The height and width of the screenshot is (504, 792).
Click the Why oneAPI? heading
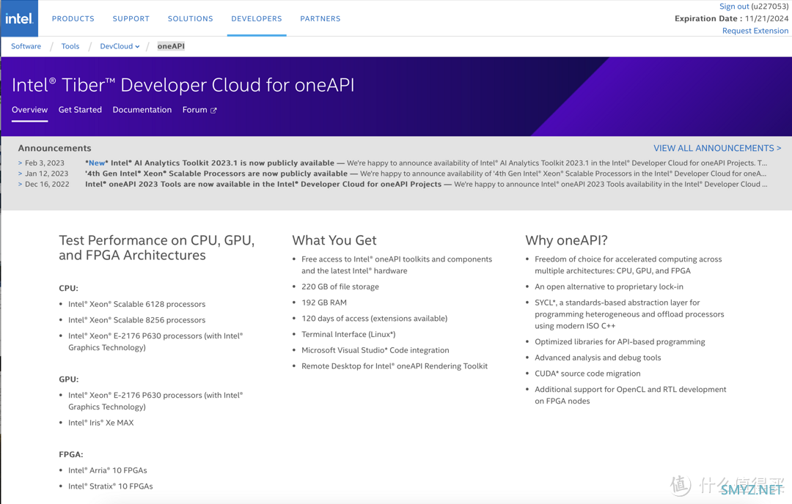click(x=567, y=240)
